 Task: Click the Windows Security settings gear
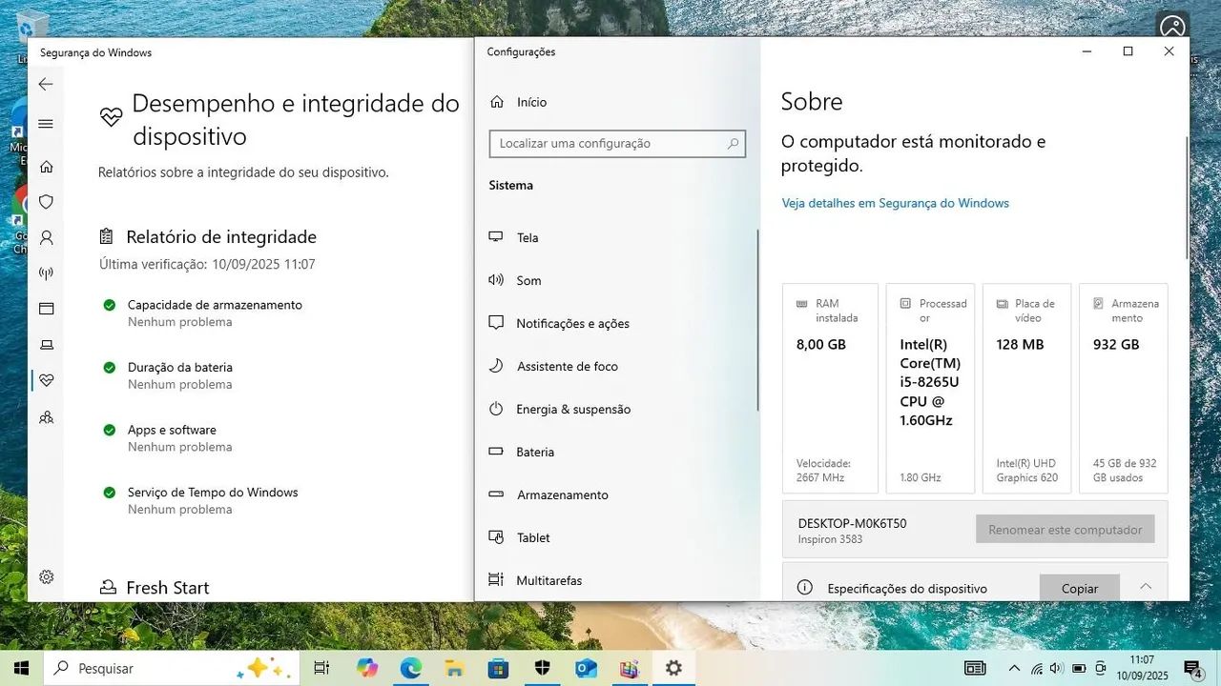point(46,576)
